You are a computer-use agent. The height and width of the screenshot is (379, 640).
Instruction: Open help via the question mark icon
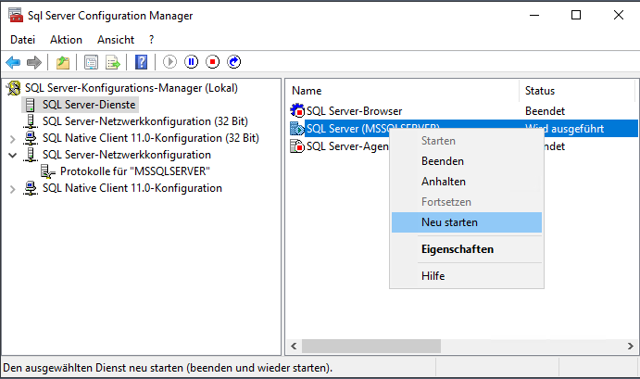pos(141,62)
